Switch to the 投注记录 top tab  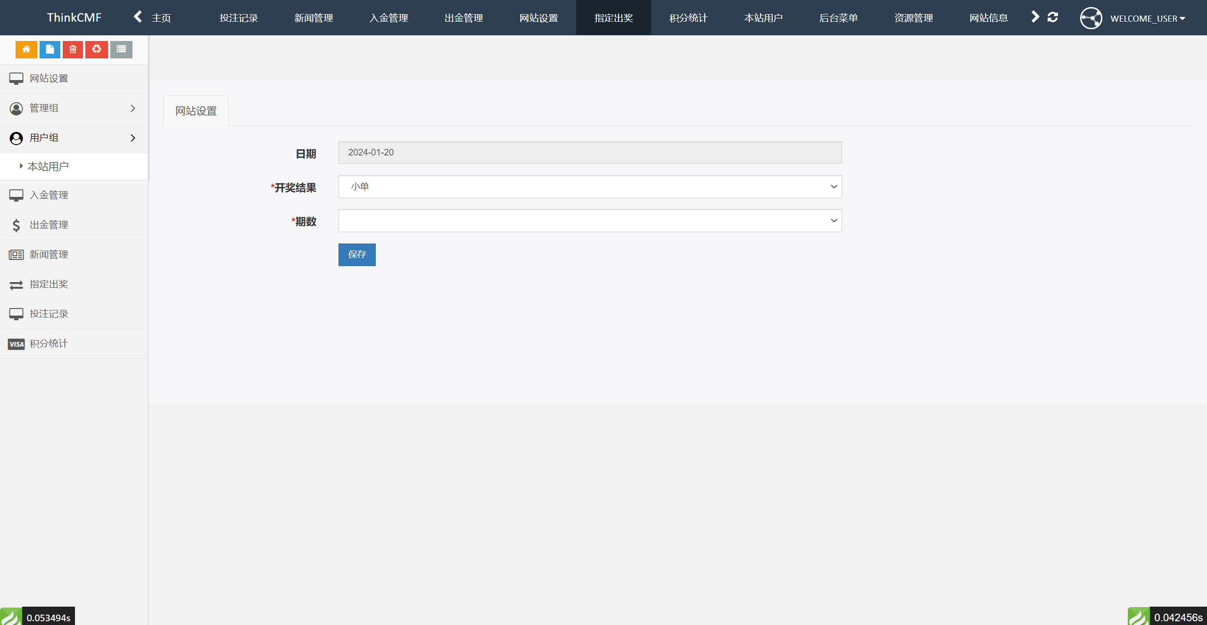click(x=239, y=18)
